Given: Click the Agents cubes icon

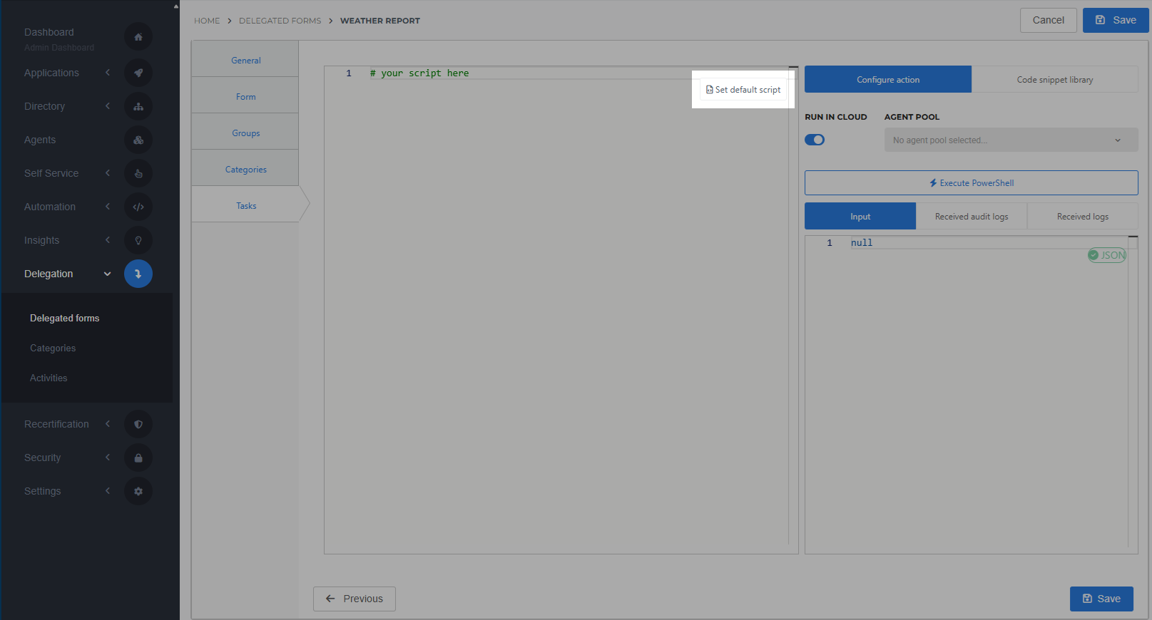Looking at the screenshot, I should click(138, 140).
